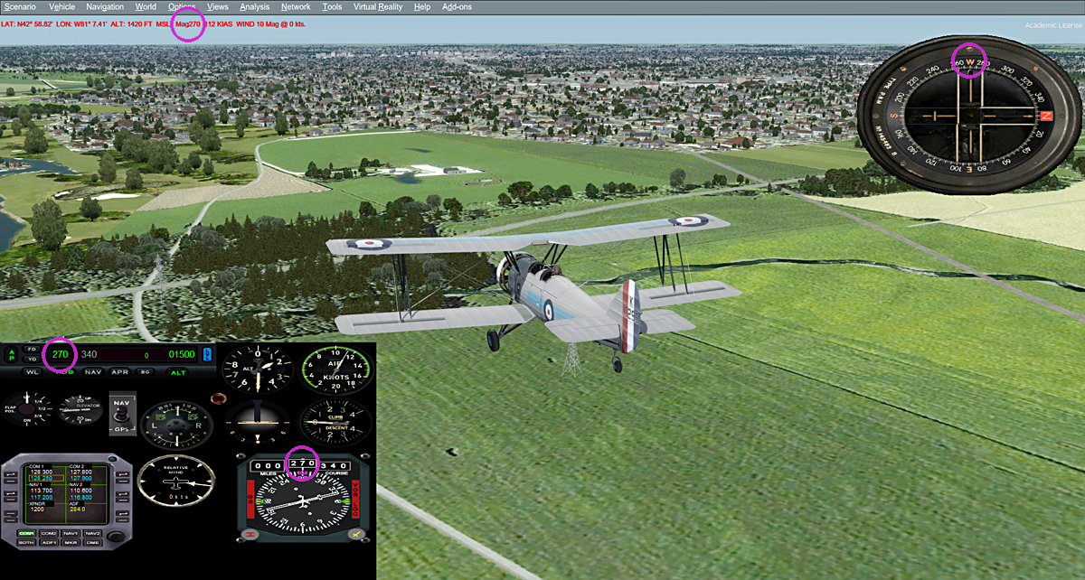
Task: Open the Navigation menu
Action: click(x=105, y=6)
